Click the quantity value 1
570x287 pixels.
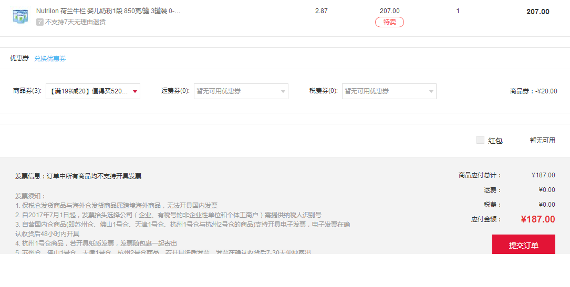pyautogui.click(x=458, y=11)
